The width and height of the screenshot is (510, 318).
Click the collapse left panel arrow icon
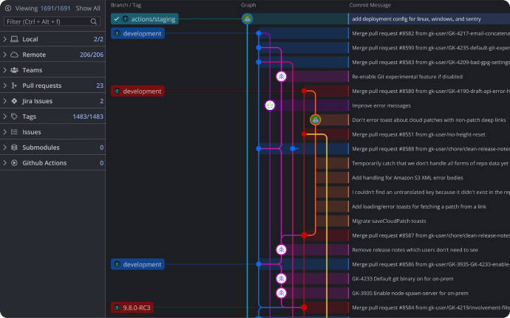[8, 8]
